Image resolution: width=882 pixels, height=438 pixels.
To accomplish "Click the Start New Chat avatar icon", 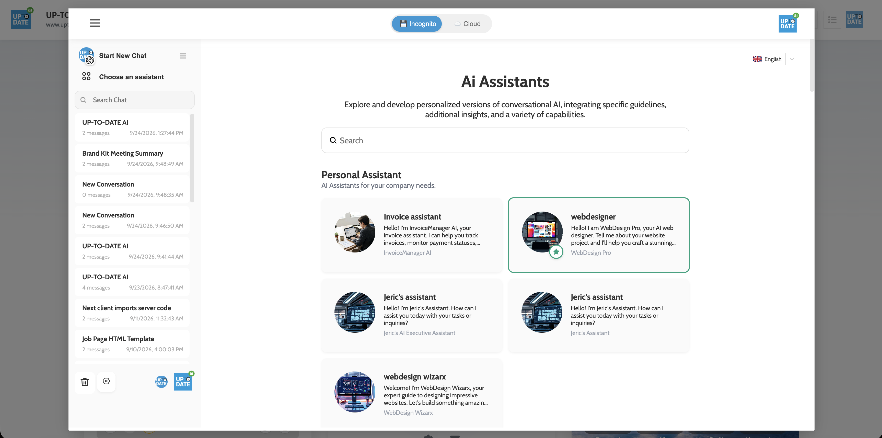I will point(86,56).
